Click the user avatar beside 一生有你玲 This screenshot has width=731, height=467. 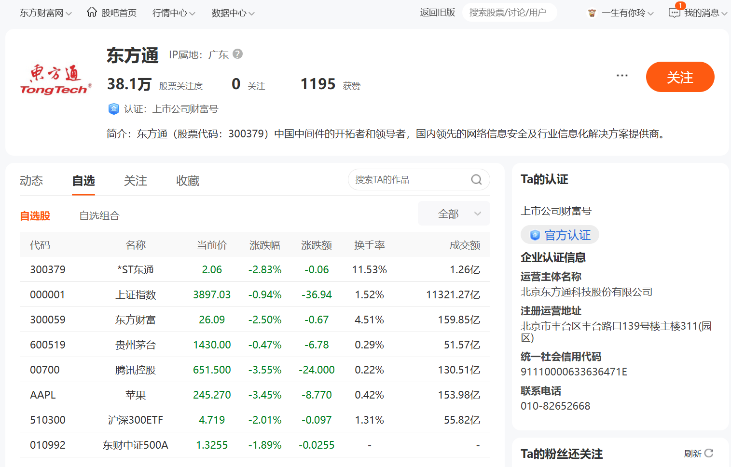point(592,13)
